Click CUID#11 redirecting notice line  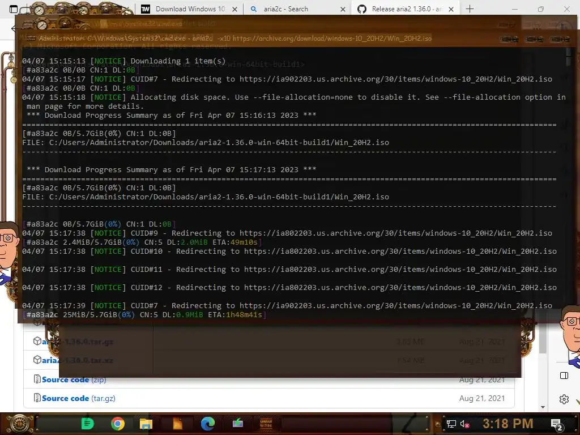289,270
